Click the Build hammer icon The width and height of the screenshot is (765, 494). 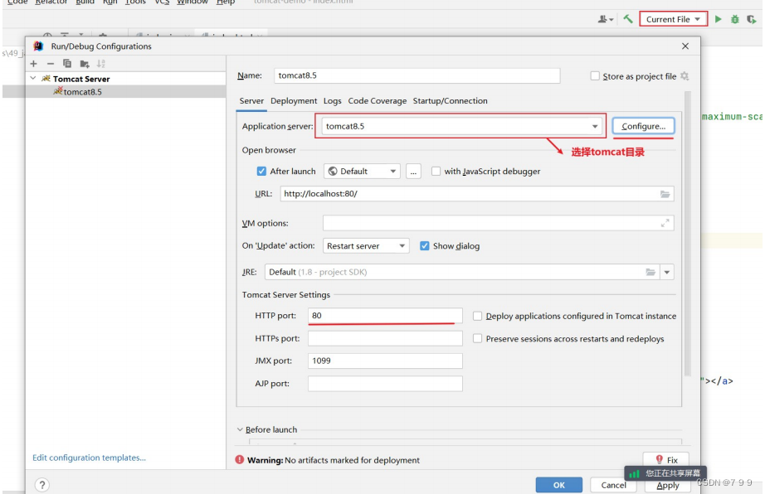(x=628, y=19)
